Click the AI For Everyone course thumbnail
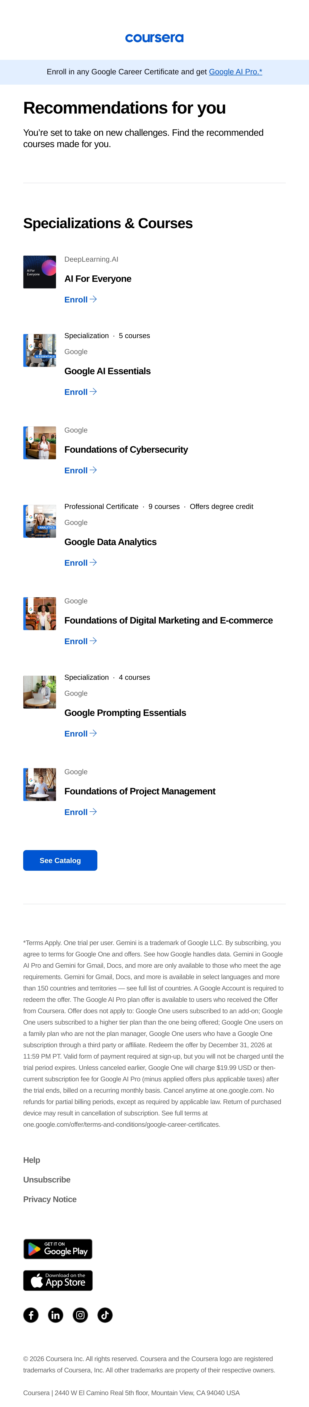Image resolution: width=309 pixels, height=1407 pixels. click(x=40, y=272)
